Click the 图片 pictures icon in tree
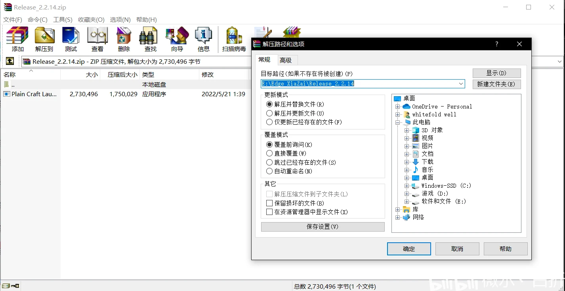Image resolution: width=565 pixels, height=291 pixels. coord(416,146)
